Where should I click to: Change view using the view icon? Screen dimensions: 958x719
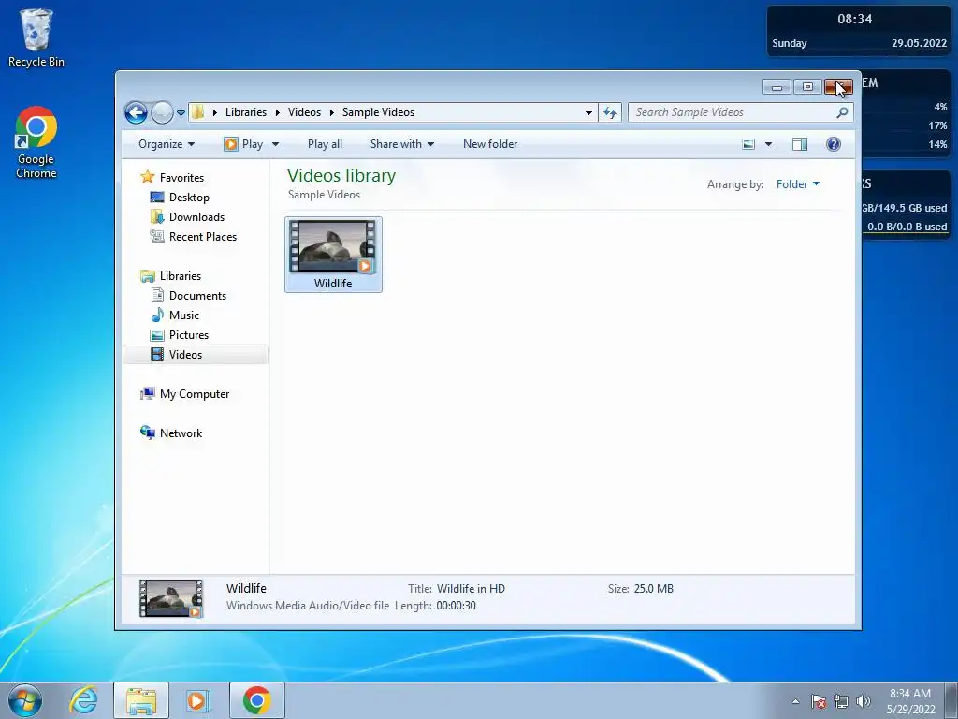[748, 144]
